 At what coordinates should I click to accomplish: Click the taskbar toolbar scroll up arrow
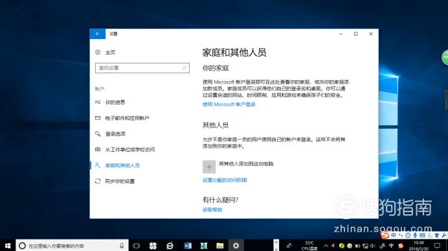click(276, 242)
